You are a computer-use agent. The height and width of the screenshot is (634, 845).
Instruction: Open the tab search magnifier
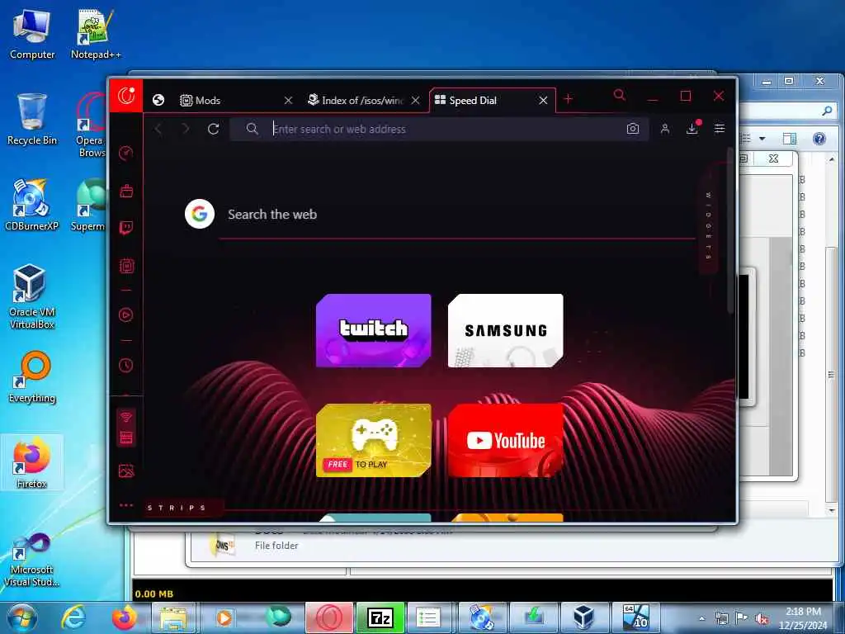tap(620, 96)
